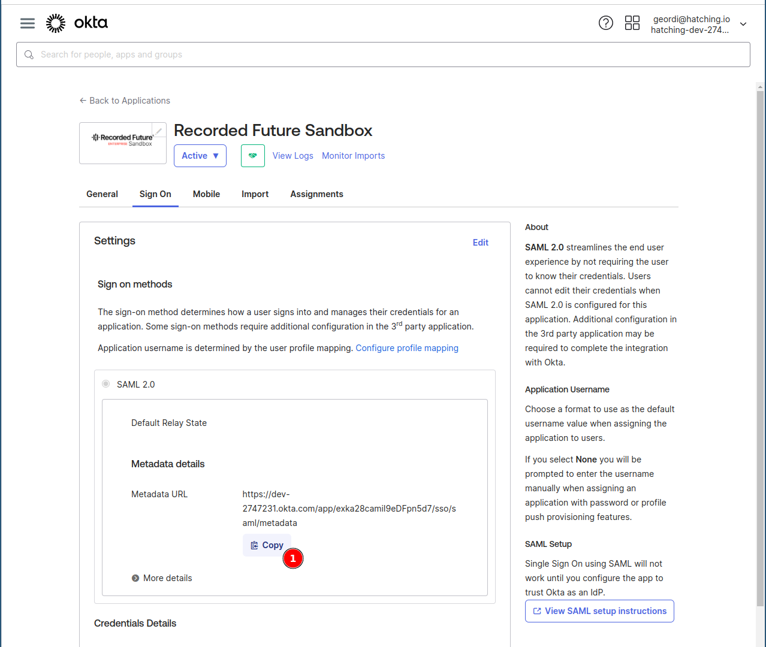Image resolution: width=766 pixels, height=647 pixels.
Task: Open the hamburger navigation menu
Action: click(x=28, y=23)
